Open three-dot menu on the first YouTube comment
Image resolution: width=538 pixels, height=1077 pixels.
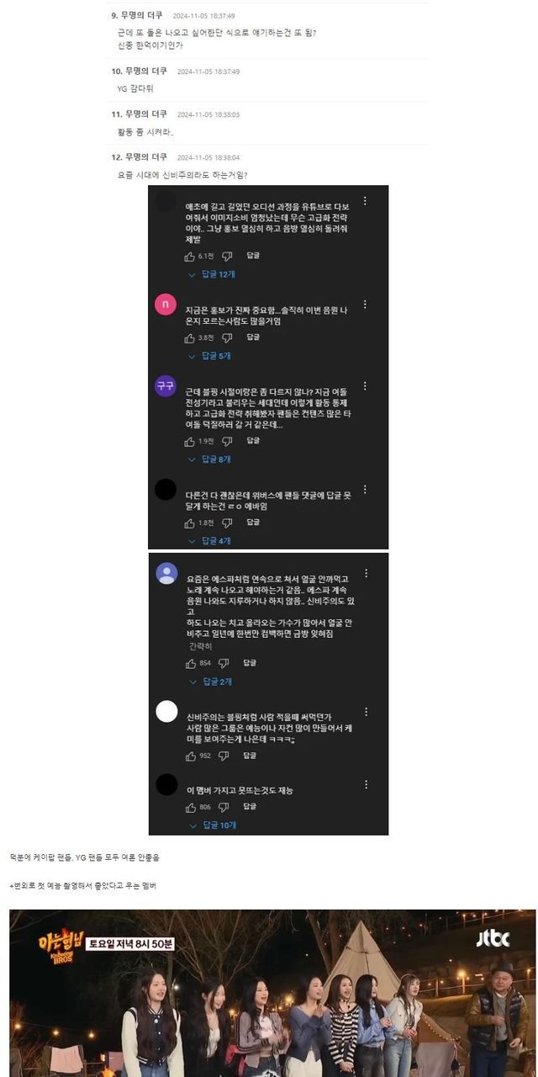pos(365,201)
